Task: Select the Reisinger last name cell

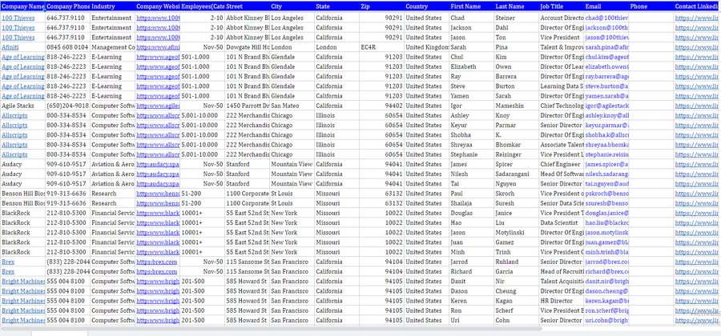Action: tap(517, 154)
